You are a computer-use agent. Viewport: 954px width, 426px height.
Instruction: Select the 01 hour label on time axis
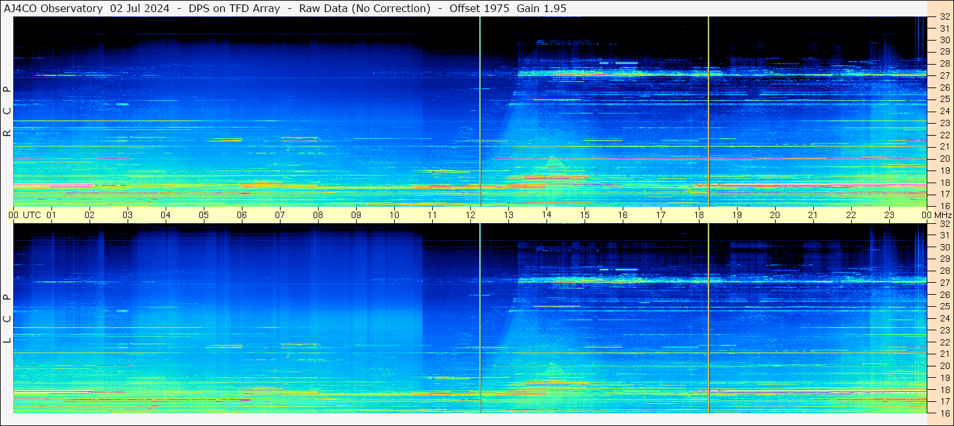click(51, 216)
